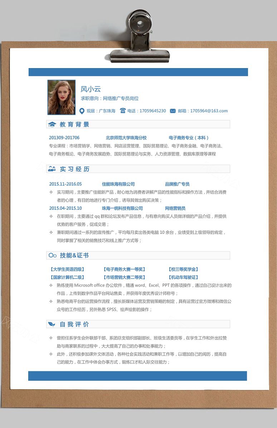Click the line starting 兼职期间通过一系列的宣传推广
Image resolution: width=277 pixels, height=428 pixels.
(141, 232)
